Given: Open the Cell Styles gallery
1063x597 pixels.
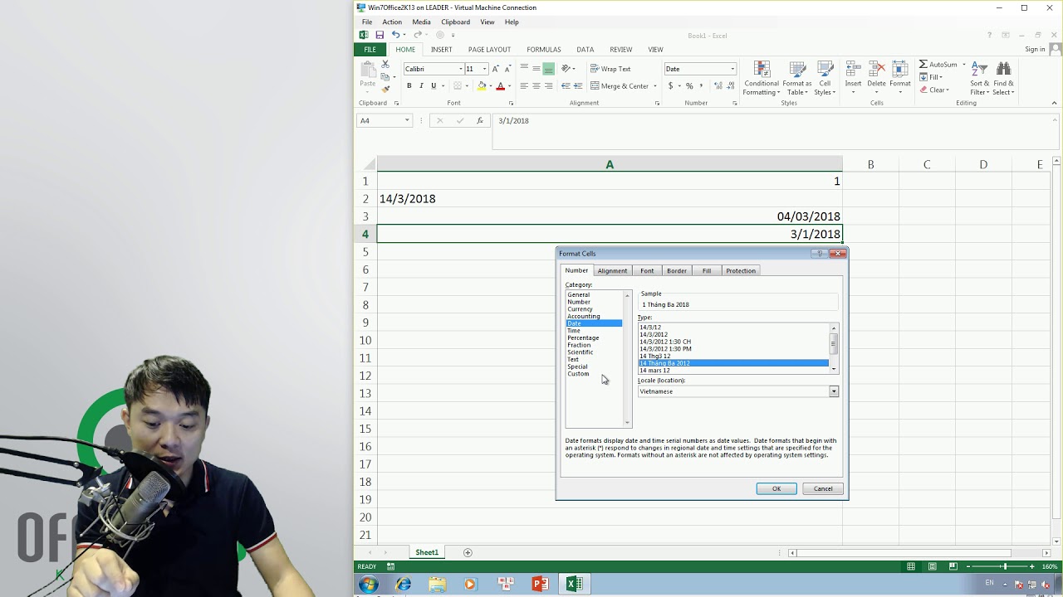Looking at the screenshot, I should pos(825,79).
